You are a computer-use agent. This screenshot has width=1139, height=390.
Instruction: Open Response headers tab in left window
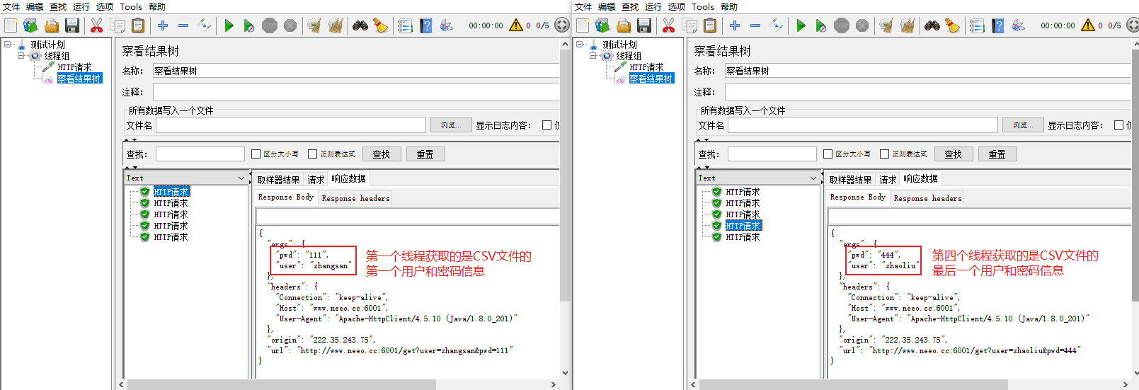click(x=356, y=198)
